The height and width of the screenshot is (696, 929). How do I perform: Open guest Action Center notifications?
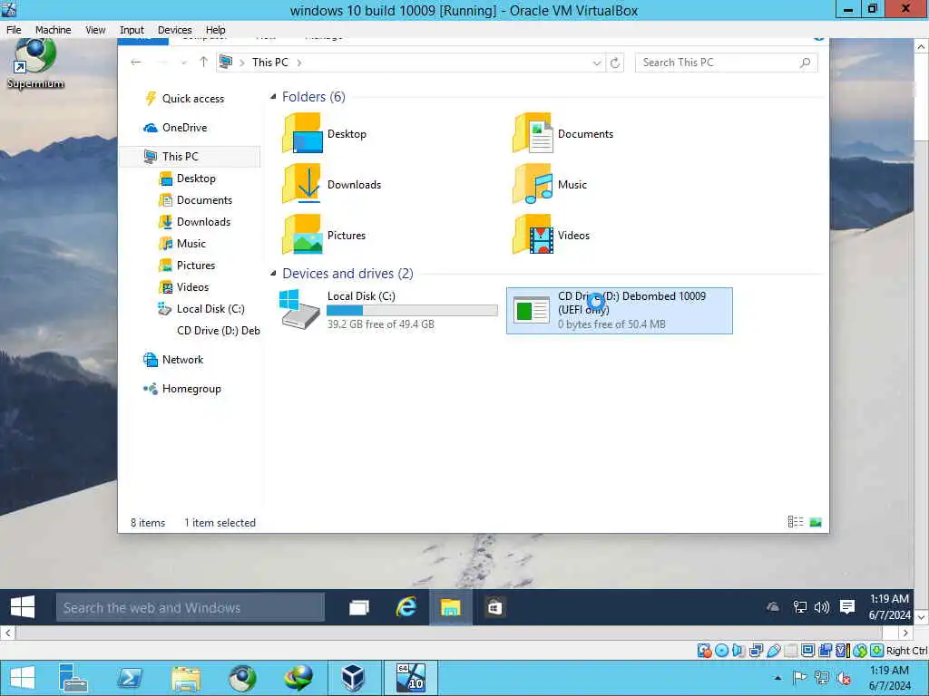point(848,606)
